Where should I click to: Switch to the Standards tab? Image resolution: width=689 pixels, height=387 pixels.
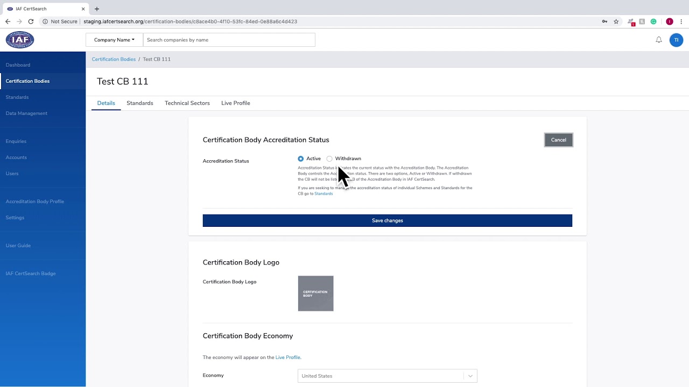pyautogui.click(x=140, y=103)
